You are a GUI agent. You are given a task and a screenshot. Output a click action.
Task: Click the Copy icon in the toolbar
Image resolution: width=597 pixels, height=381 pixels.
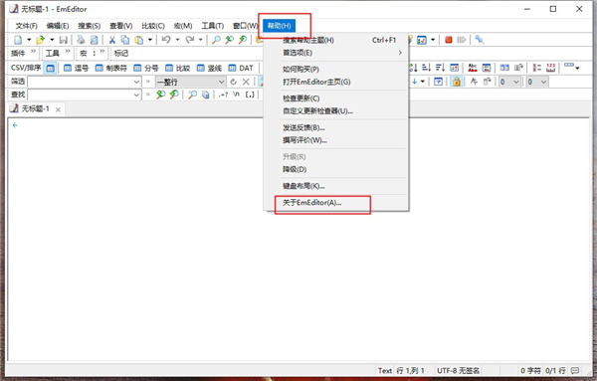125,40
